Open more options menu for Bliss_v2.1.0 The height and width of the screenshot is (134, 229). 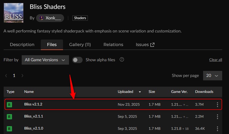pyautogui.click(x=217, y=129)
